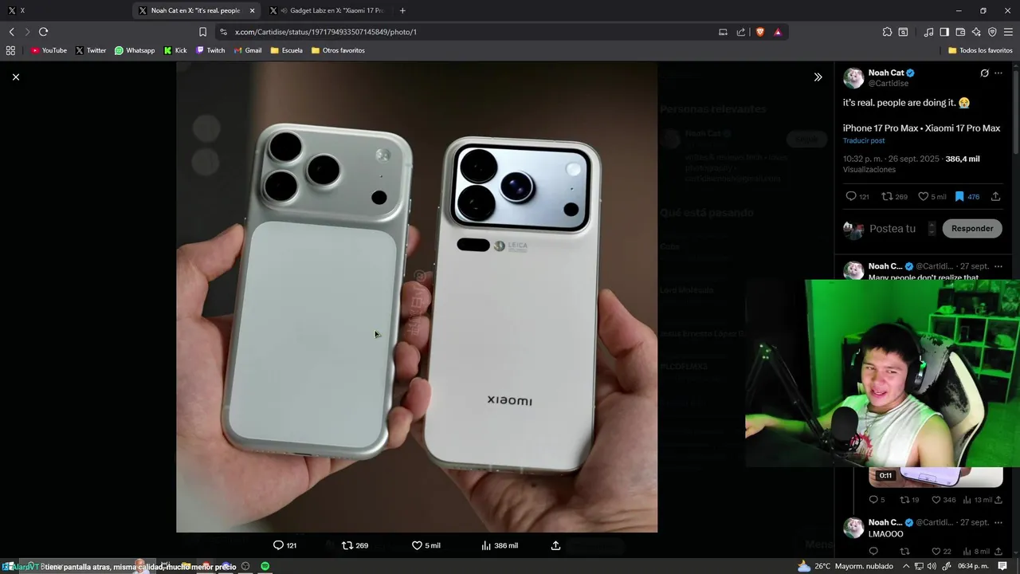Viewport: 1020px width, 574px height.
Task: Open Noah Cat's profile avatar on main post
Action: (x=853, y=77)
